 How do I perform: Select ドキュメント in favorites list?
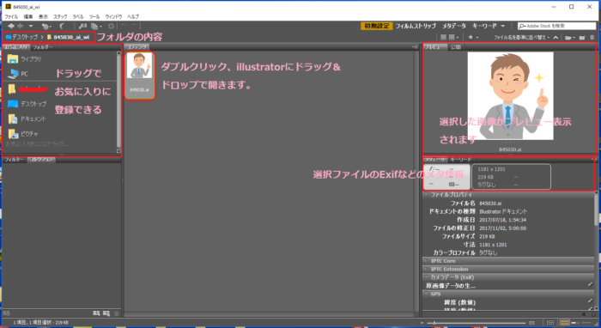27,118
